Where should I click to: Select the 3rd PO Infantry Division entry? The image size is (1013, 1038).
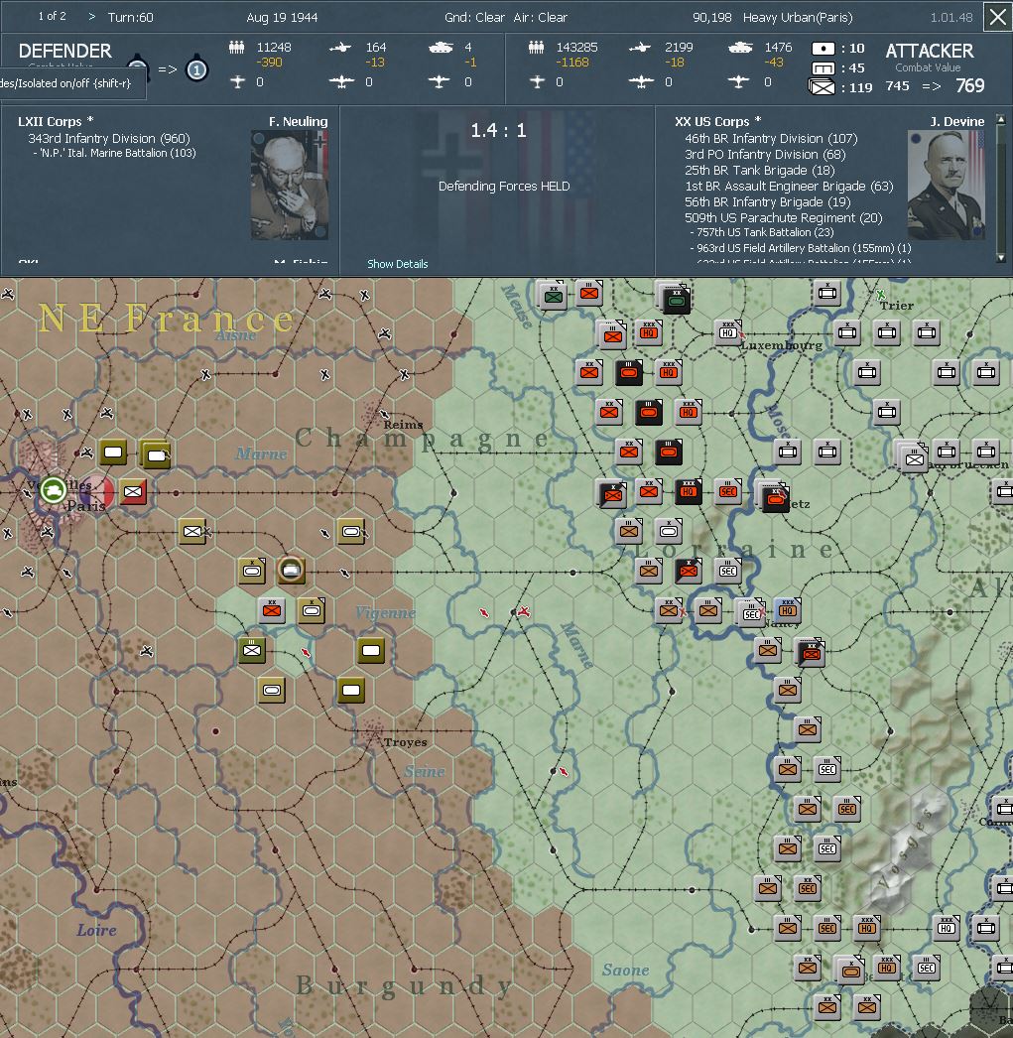(765, 154)
